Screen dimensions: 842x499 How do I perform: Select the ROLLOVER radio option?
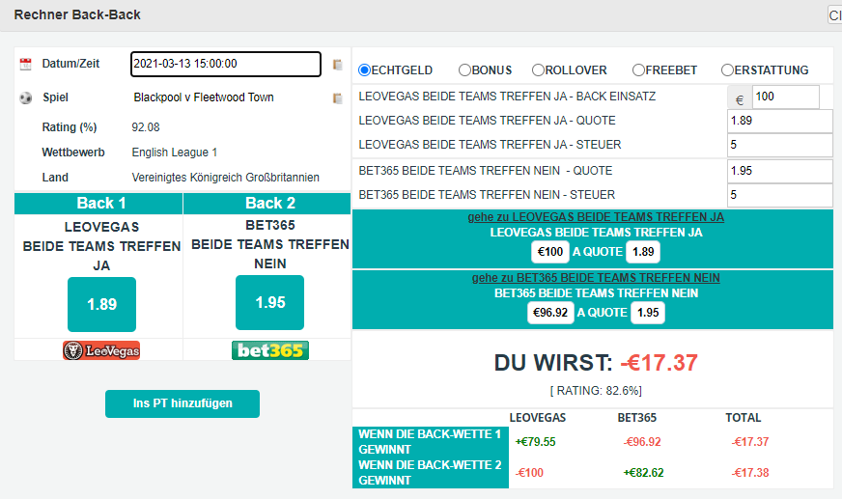[x=538, y=70]
